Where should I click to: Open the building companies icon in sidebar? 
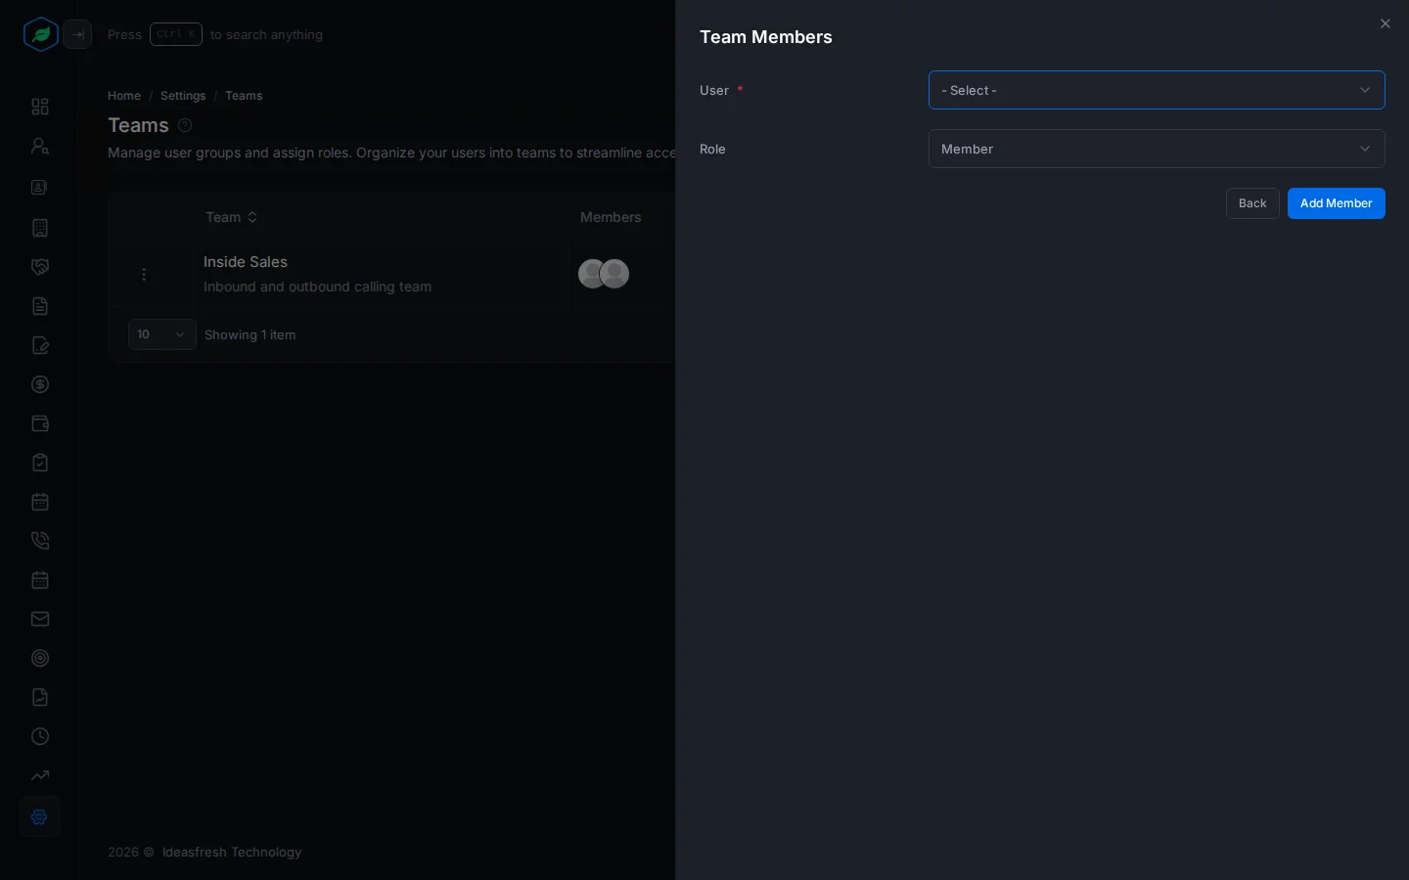[40, 228]
